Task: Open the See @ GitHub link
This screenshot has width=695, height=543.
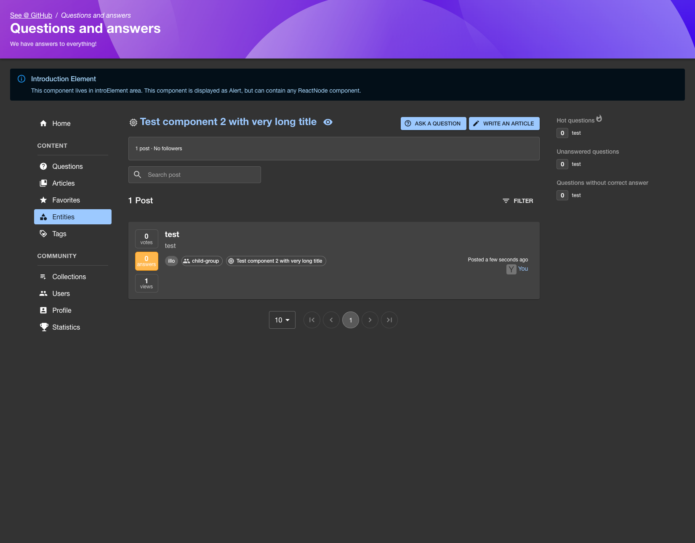Action: [31, 15]
